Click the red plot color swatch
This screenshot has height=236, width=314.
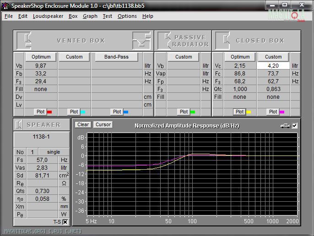tap(49, 112)
